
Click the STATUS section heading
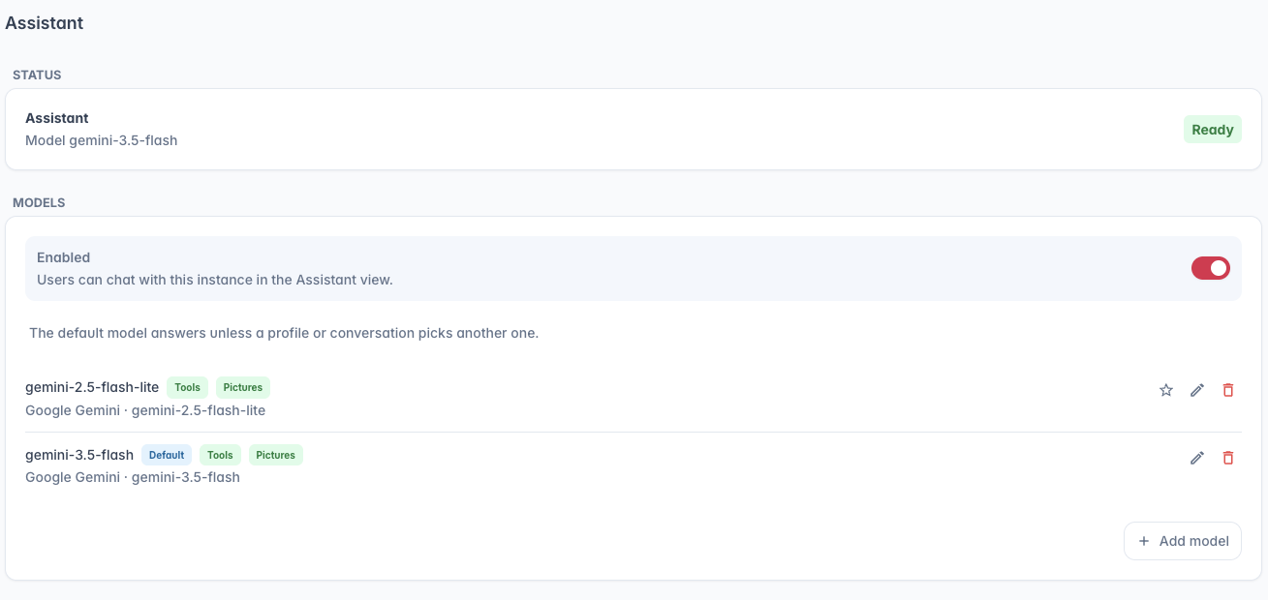[37, 75]
